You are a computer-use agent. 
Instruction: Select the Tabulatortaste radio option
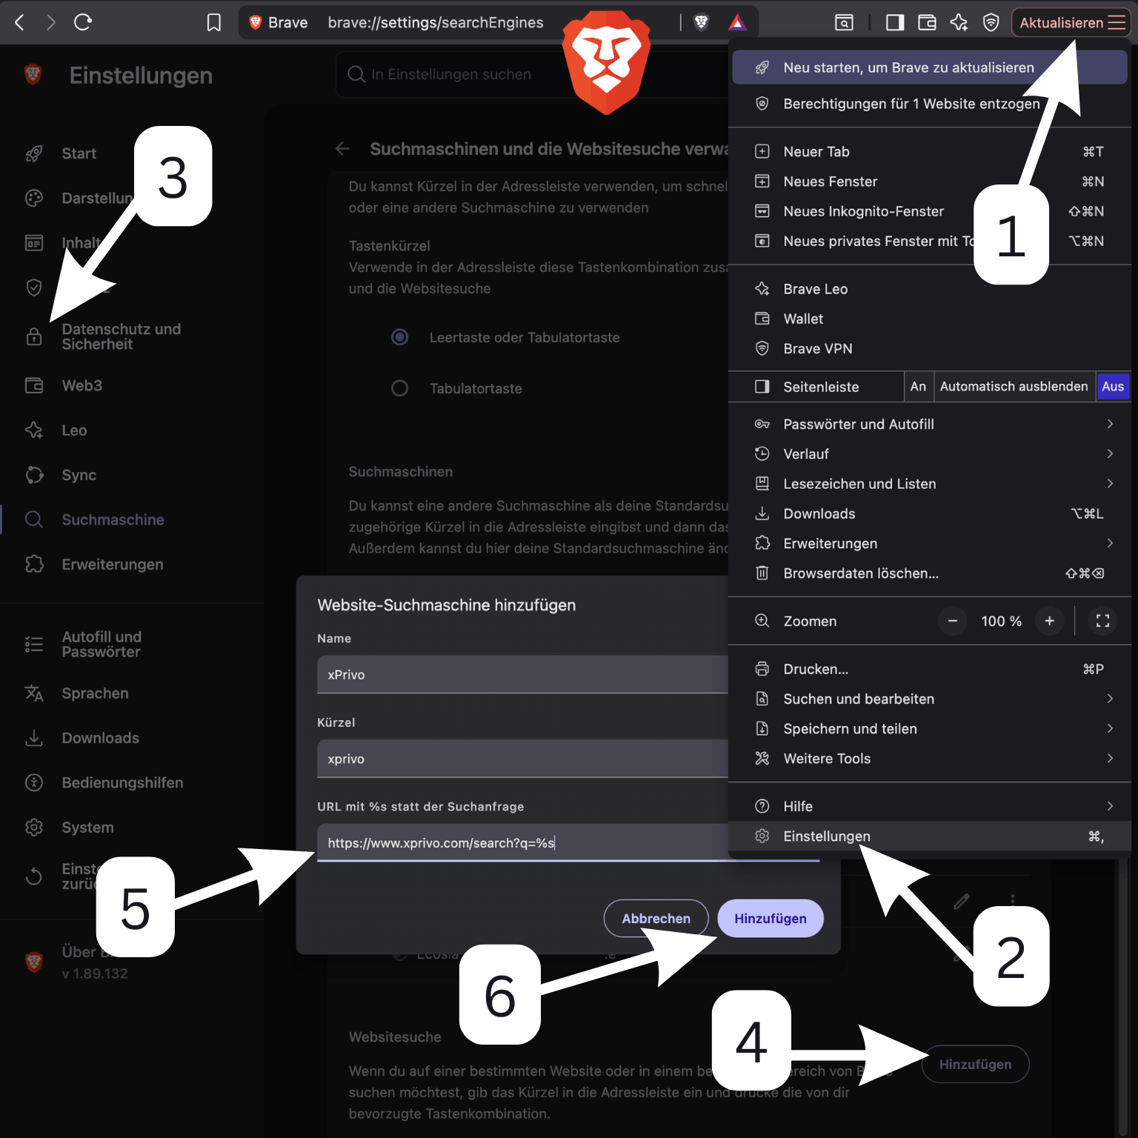pyautogui.click(x=399, y=388)
